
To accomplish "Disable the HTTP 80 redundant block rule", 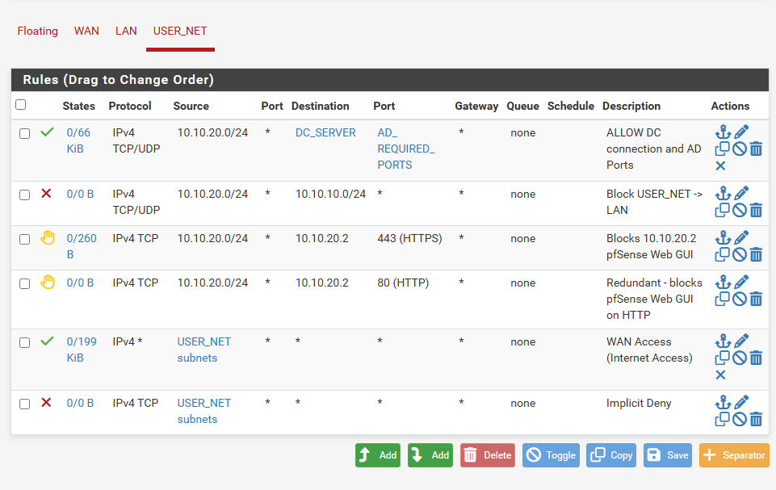I will click(740, 299).
